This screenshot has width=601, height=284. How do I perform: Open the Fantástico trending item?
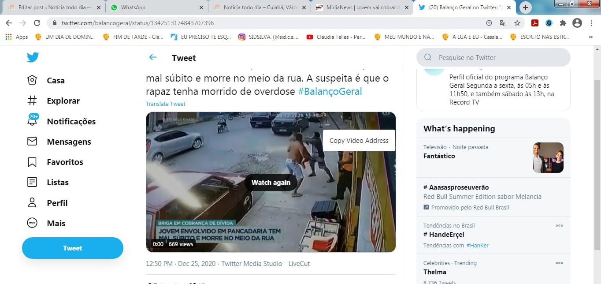click(x=493, y=157)
